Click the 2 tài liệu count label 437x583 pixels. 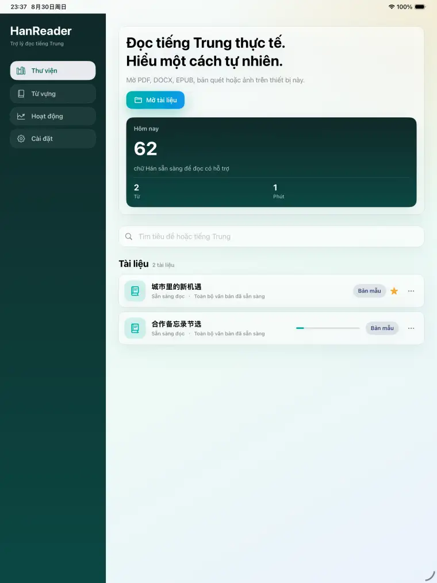pos(163,264)
